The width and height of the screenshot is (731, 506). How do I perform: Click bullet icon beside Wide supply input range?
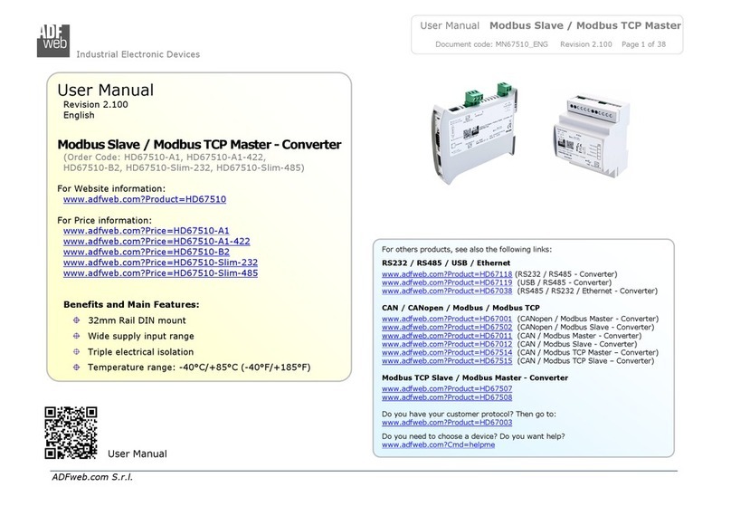pos(77,336)
